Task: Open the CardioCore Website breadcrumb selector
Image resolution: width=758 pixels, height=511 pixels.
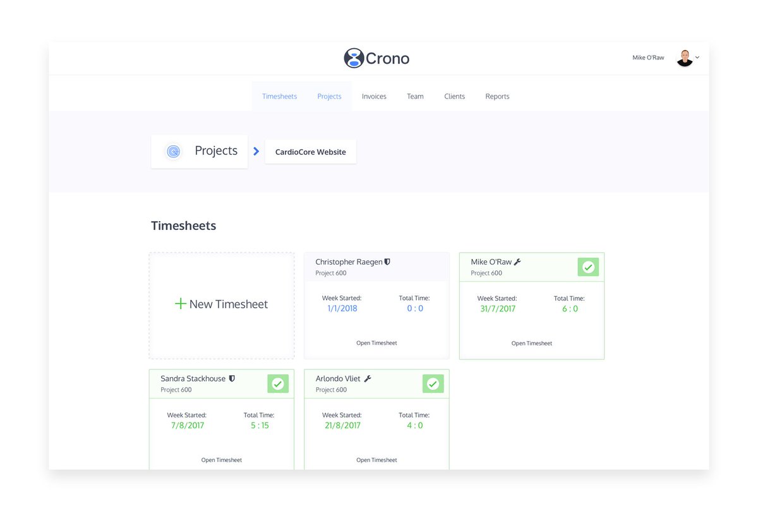Action: point(310,152)
